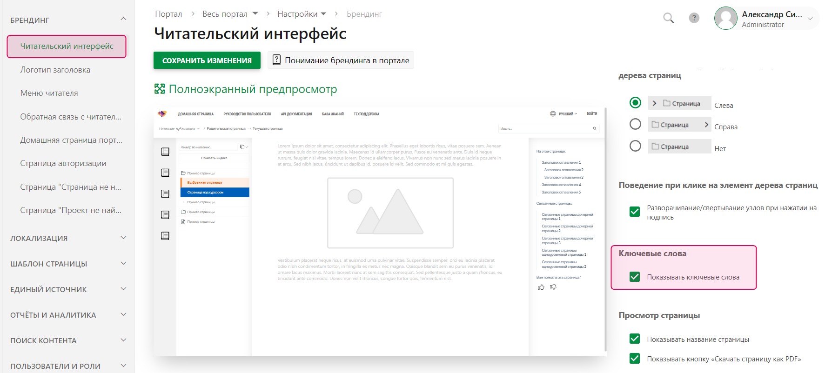The width and height of the screenshot is (825, 373).
Task: Click the question icon on Понимание брендинга button
Action: point(276,60)
